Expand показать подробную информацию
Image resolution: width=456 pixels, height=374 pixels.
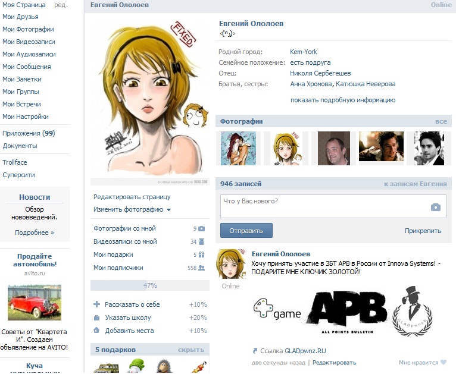point(342,100)
